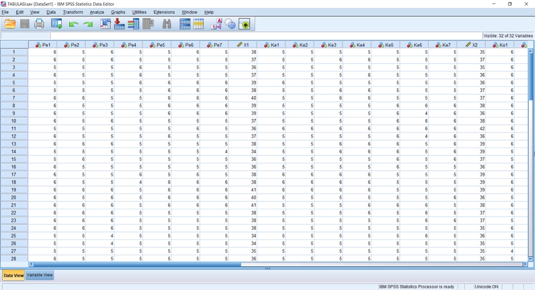The width and height of the screenshot is (535, 290).
Task: Click Pe7 value 4 in row 14
Action: pos(214,151)
